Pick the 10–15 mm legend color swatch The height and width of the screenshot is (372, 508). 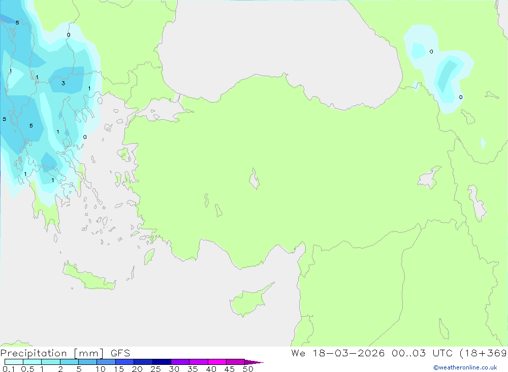106,362
